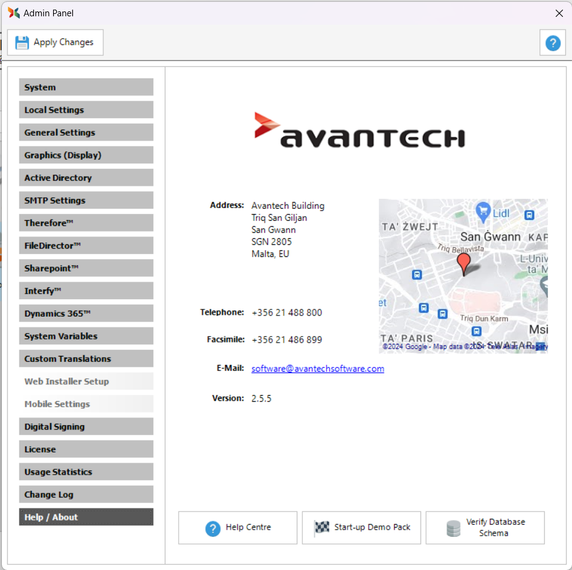The width and height of the screenshot is (572, 570).
Task: Open the Active Directory section
Action: point(86,178)
